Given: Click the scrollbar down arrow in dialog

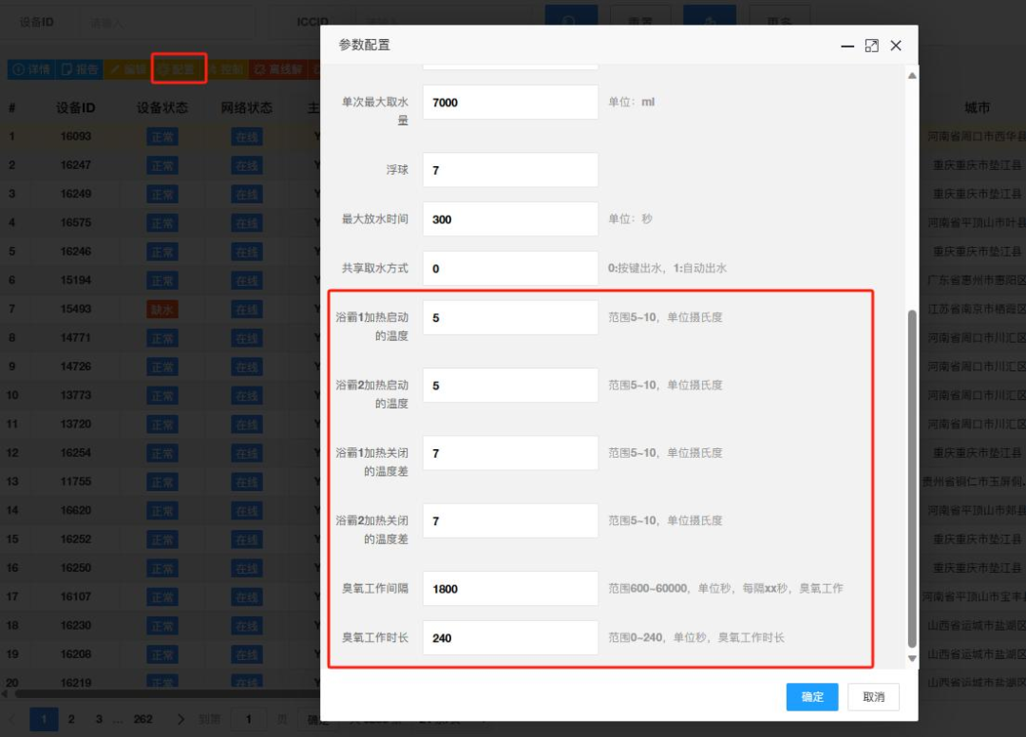Looking at the screenshot, I should tap(913, 658).
